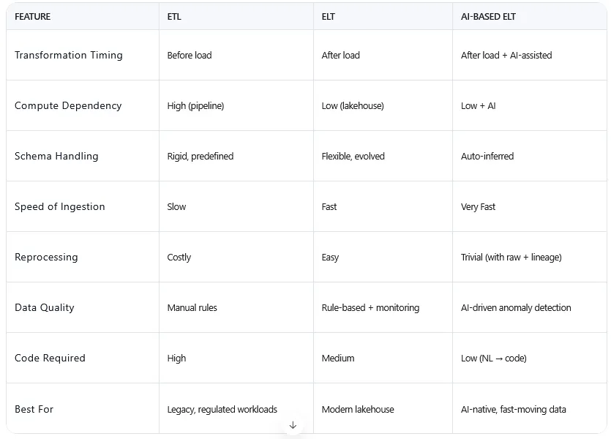Screen dimensions: 611x439
Task: Click the Compute Dependency row label
Action: (x=68, y=105)
